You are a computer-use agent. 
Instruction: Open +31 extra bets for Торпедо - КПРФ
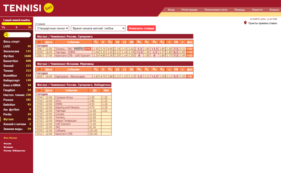(x=190, y=52)
